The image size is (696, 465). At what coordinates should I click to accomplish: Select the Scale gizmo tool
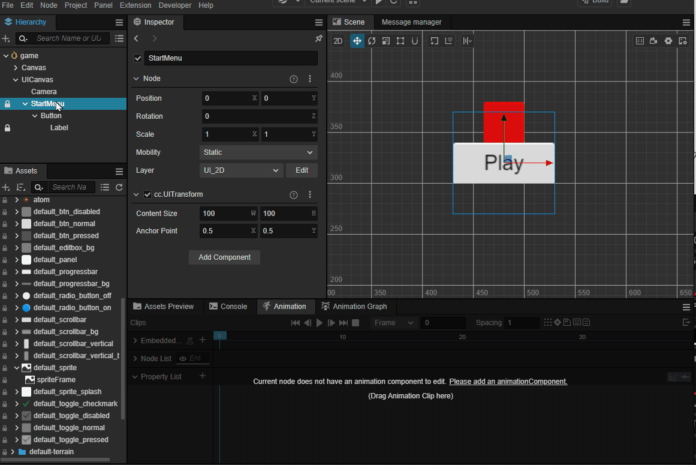tap(385, 41)
